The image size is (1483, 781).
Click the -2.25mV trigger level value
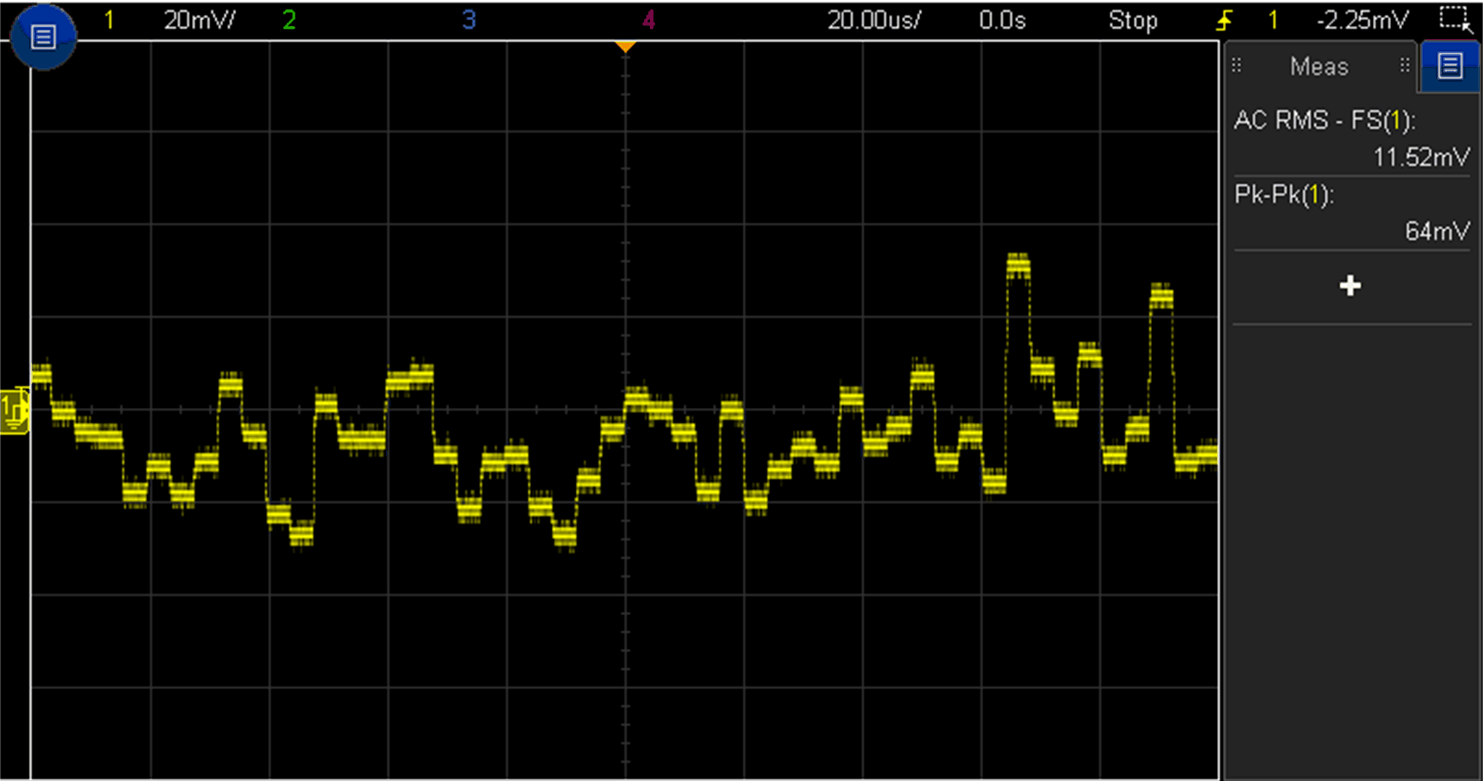click(x=1362, y=20)
